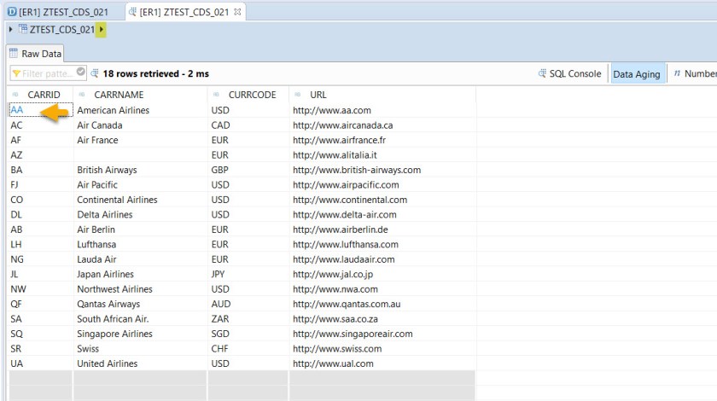Select the AA carrier ID cell

(x=40, y=110)
